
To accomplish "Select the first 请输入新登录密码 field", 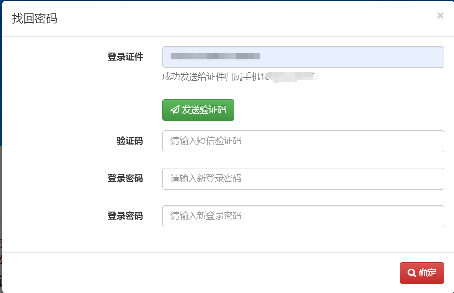I will click(303, 179).
